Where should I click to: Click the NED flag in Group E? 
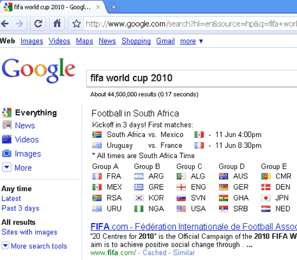266,209
